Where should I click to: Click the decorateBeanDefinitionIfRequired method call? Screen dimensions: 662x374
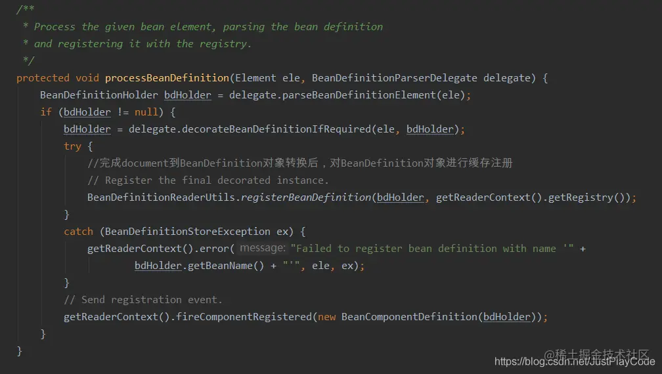point(276,129)
